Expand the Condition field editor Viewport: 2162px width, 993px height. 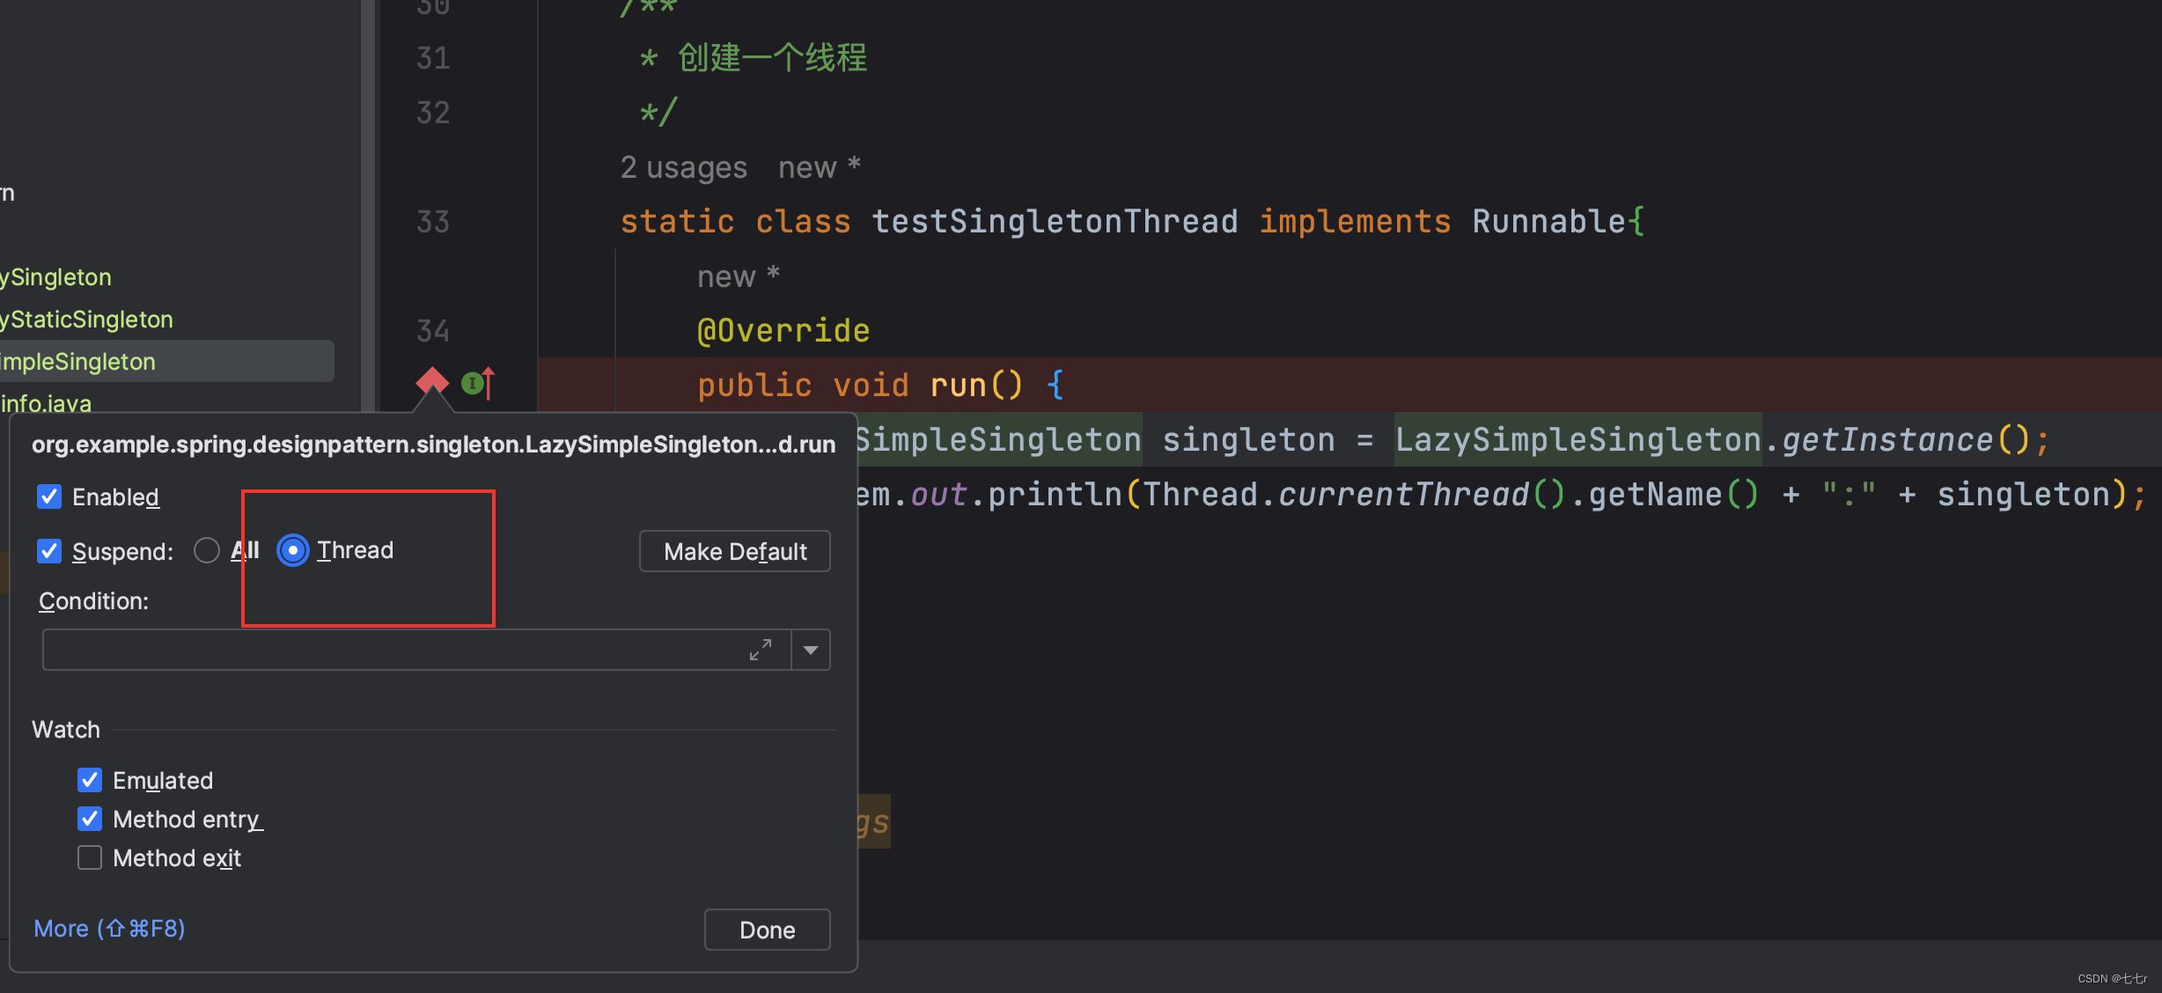click(x=761, y=650)
